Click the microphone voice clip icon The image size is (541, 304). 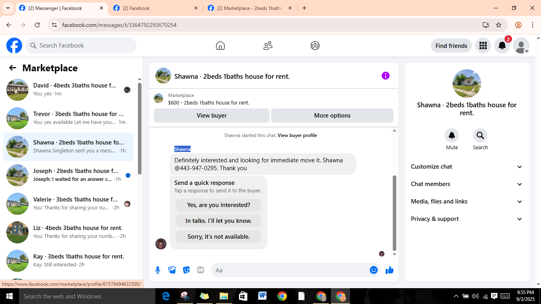point(158,270)
